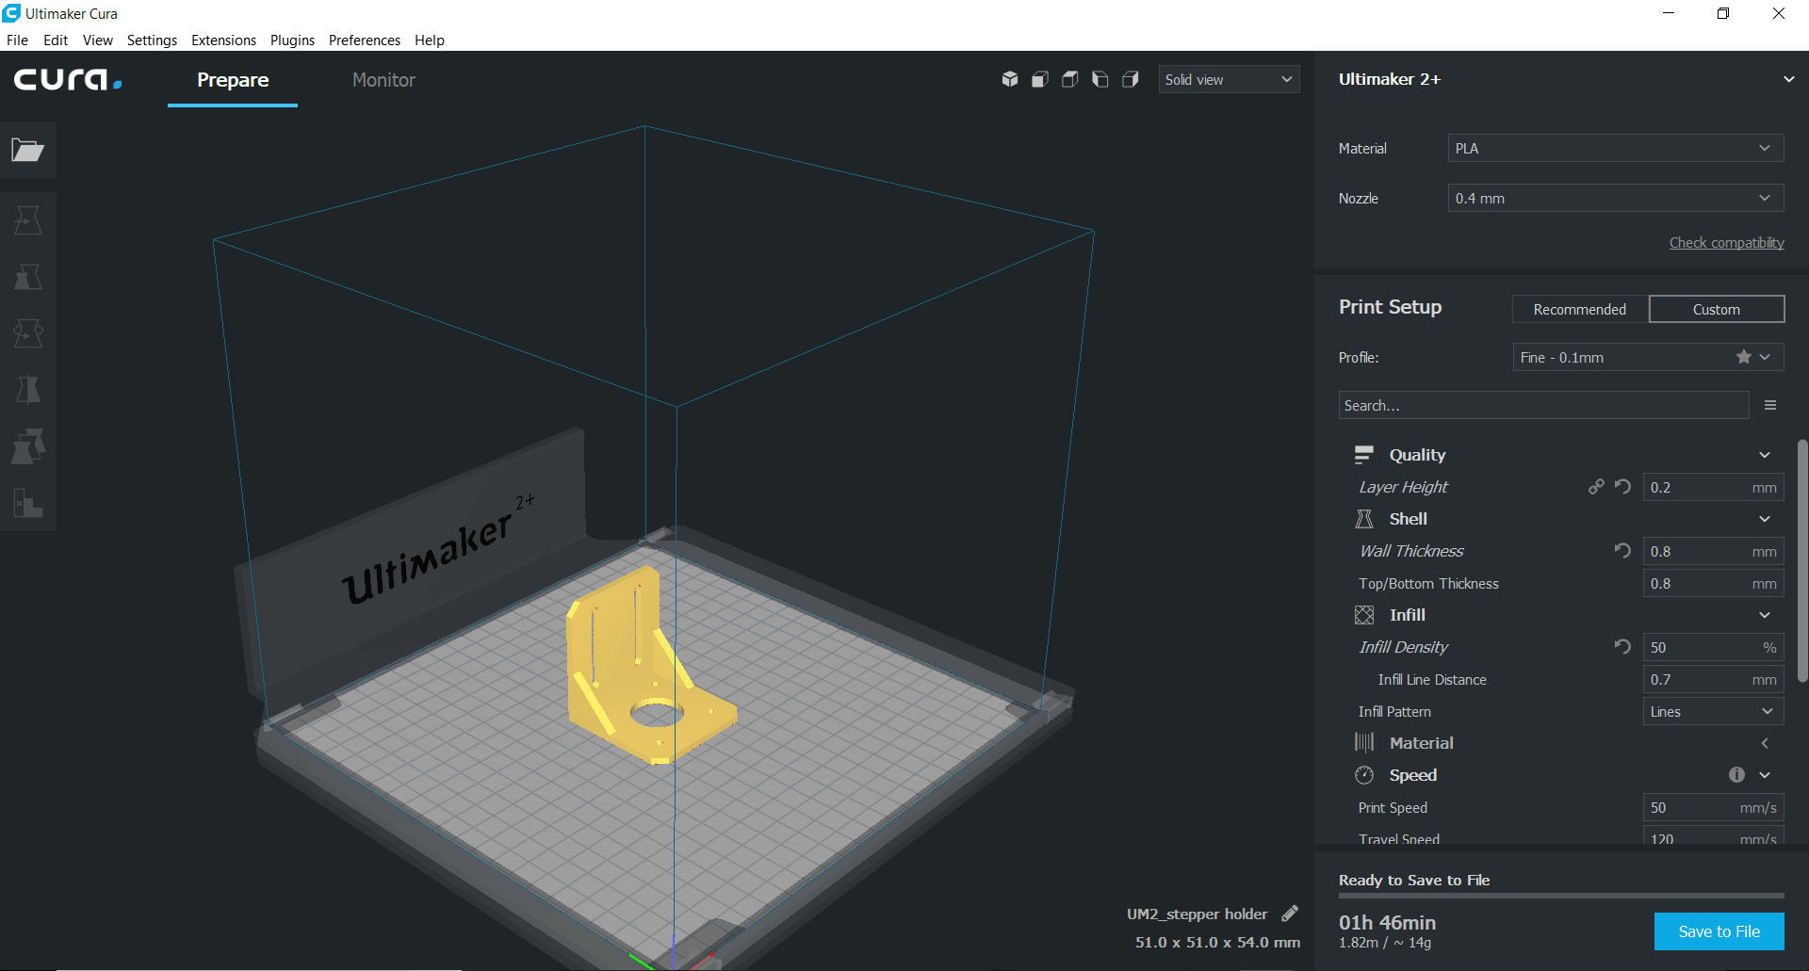Open the Infill Pattern Lines dropdown
The width and height of the screenshot is (1809, 971).
click(1714, 711)
